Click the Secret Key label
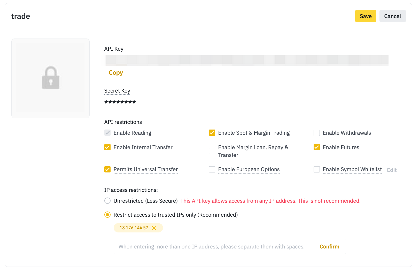Image resolution: width=419 pixels, height=272 pixels. (x=117, y=91)
